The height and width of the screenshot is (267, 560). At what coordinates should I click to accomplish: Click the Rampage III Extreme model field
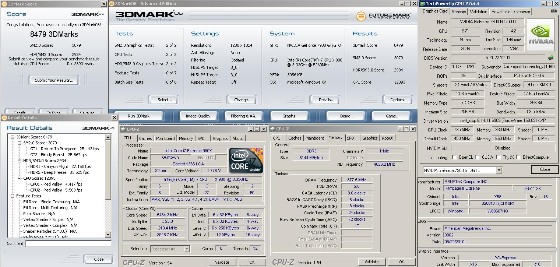(x=478, y=188)
